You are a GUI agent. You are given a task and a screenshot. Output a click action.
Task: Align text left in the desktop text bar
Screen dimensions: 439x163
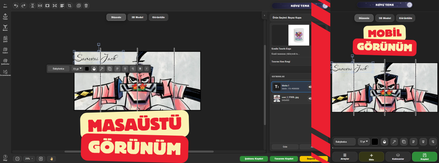coord(117,68)
